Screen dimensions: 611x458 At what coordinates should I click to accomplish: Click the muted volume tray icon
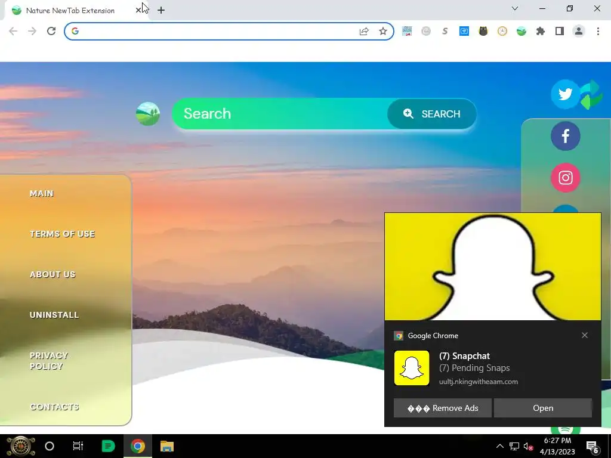click(529, 446)
